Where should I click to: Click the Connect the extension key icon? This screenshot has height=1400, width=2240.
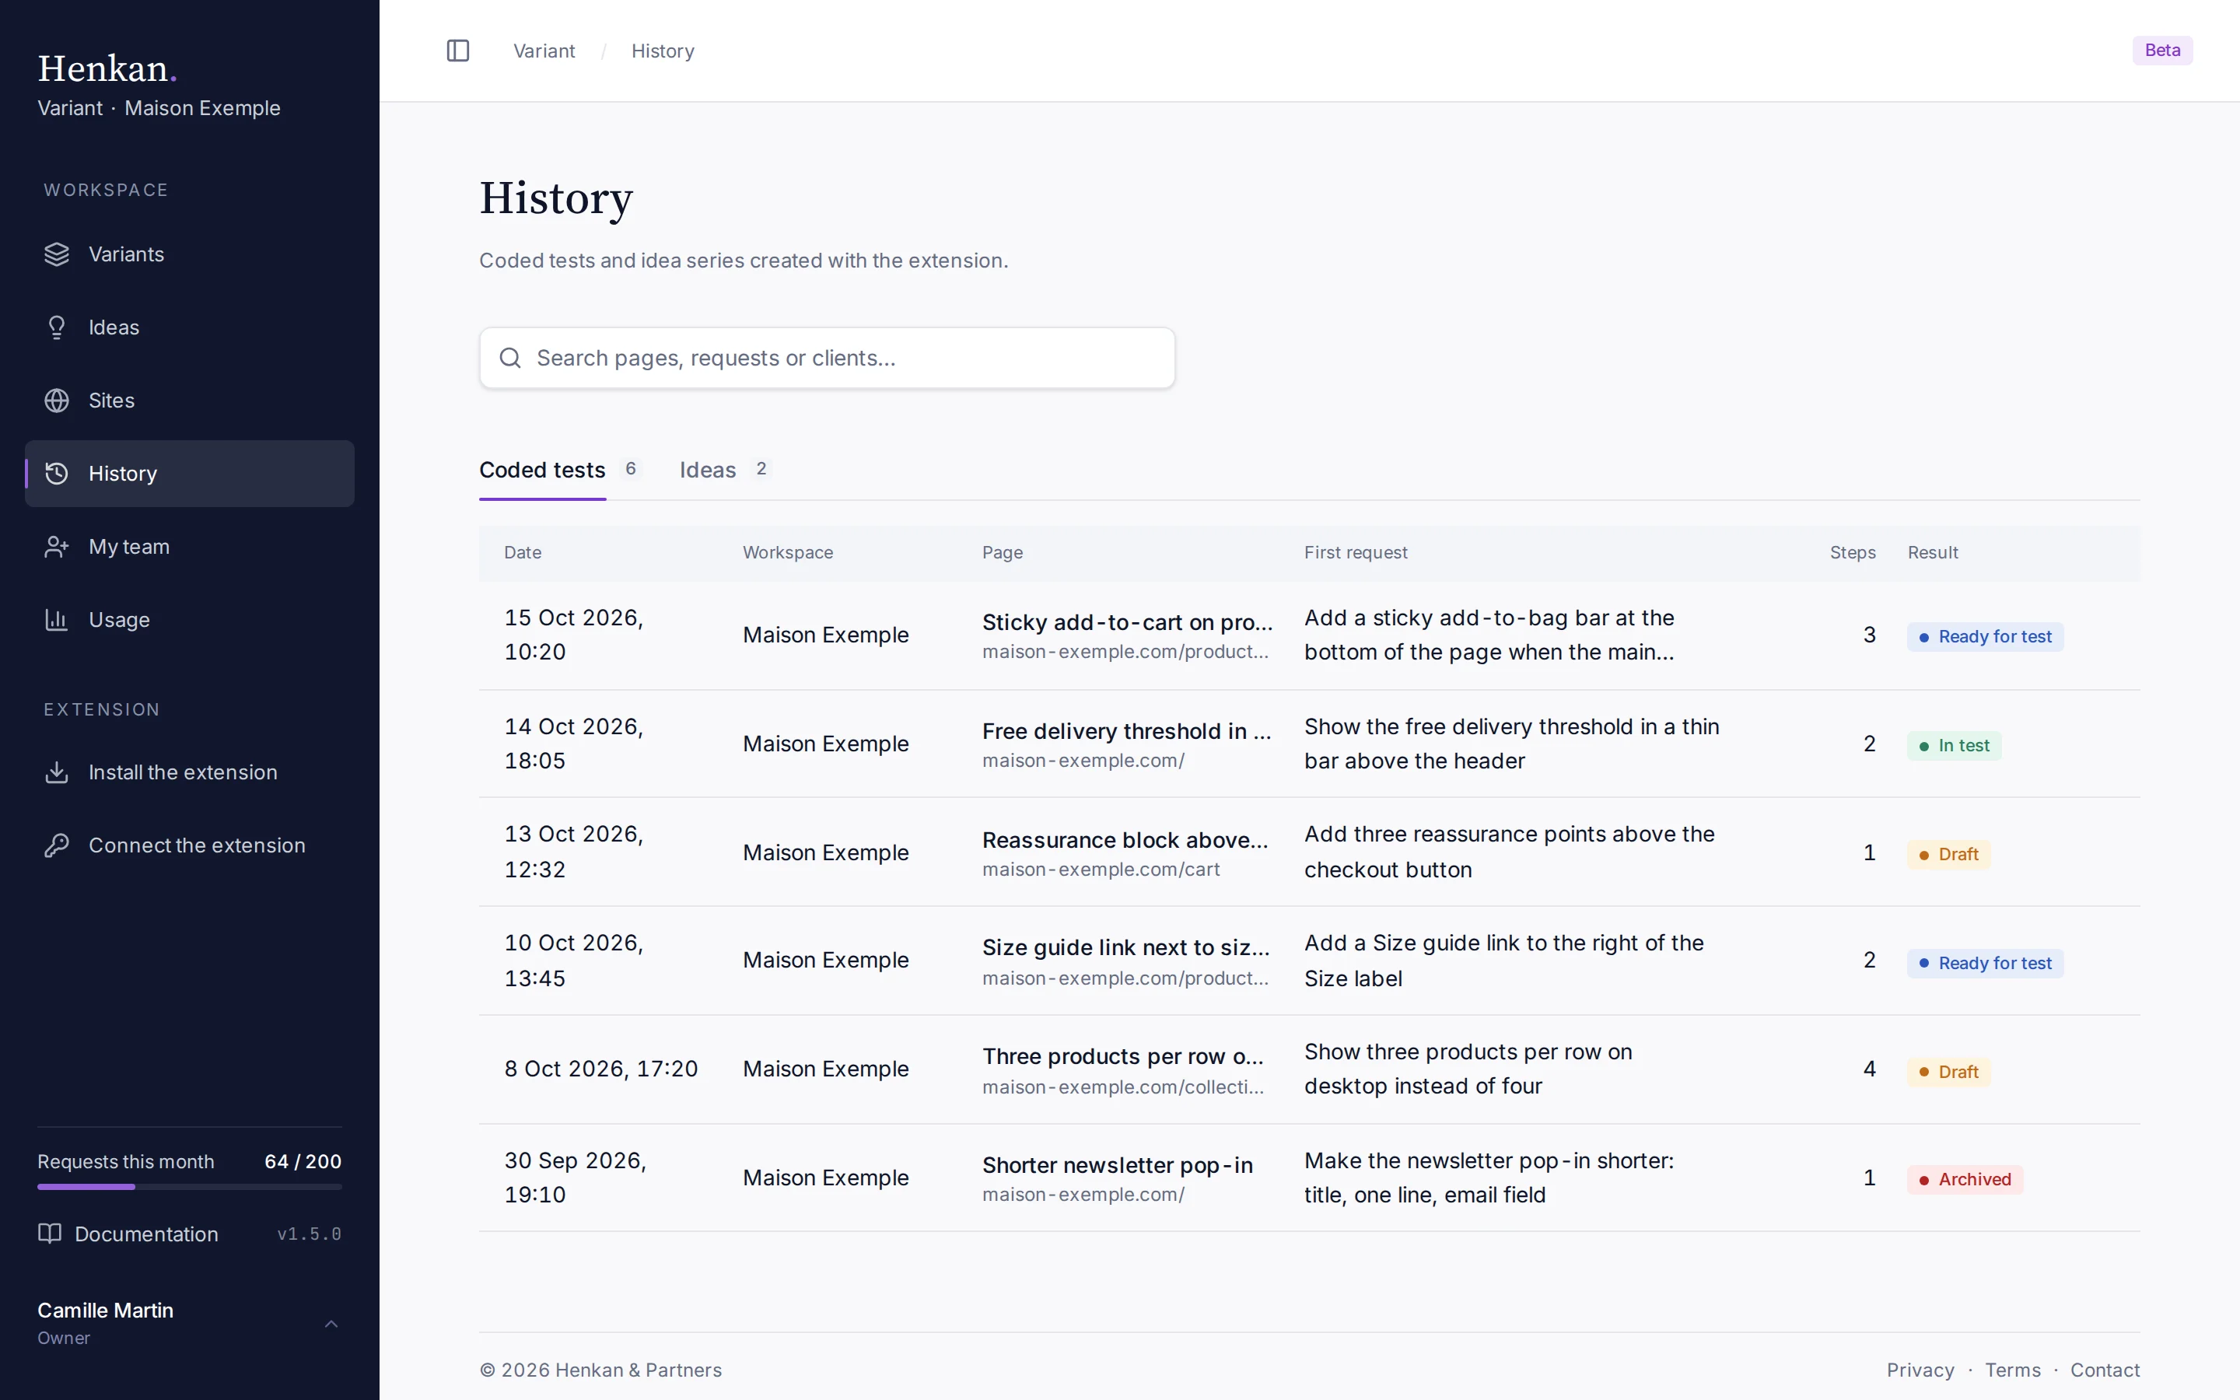(x=57, y=845)
